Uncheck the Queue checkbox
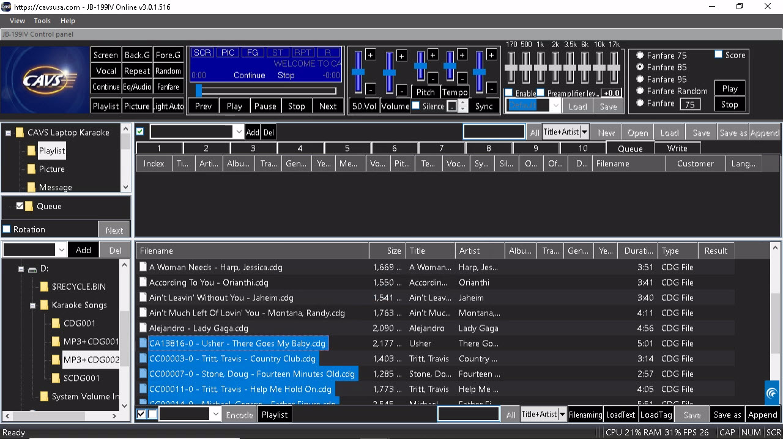Screen dimensions: 783x439 [x=20, y=206]
